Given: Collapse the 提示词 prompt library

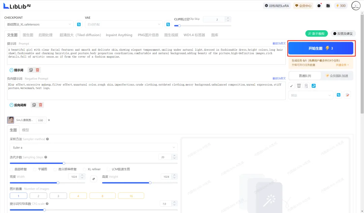Looking at the screenshot, I should pos(16,70).
